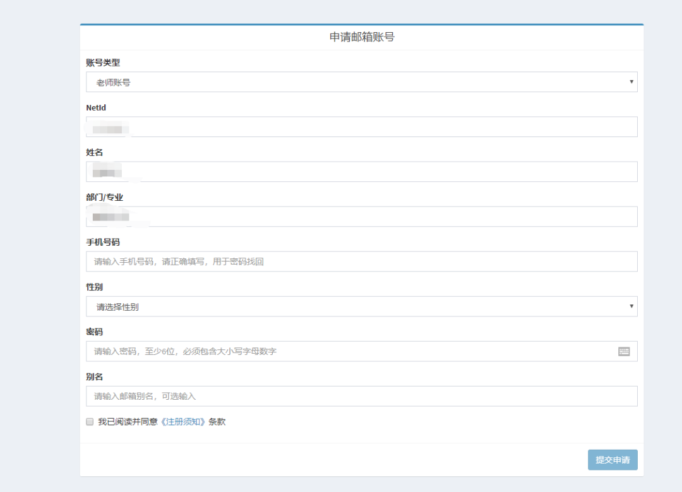
Task: Focus the 手机号码 input field
Action: click(361, 261)
